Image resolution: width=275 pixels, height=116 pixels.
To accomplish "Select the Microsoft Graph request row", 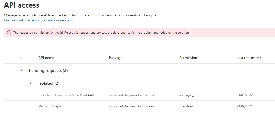I will coord(139,106).
